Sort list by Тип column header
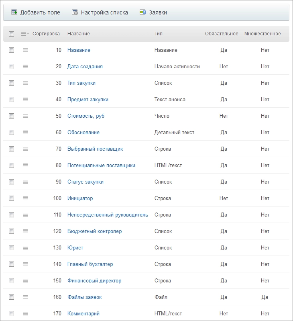The width and height of the screenshot is (293, 321). (x=159, y=34)
